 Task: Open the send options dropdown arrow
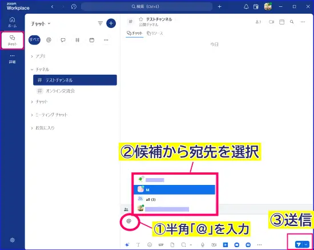click(306, 244)
